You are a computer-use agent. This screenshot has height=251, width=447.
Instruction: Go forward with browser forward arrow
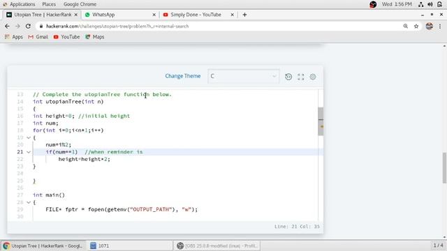(x=17, y=26)
